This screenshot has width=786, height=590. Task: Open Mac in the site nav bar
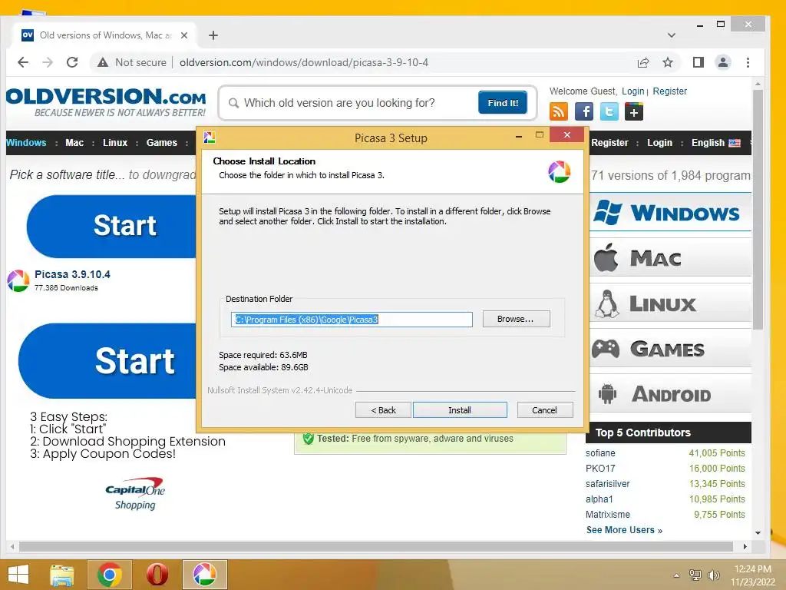coord(74,142)
